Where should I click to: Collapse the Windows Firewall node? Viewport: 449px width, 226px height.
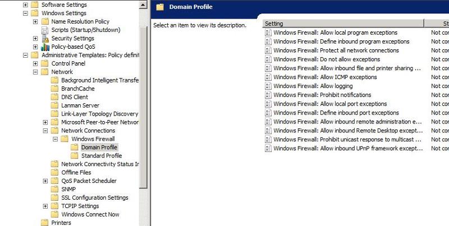pyautogui.click(x=55, y=139)
